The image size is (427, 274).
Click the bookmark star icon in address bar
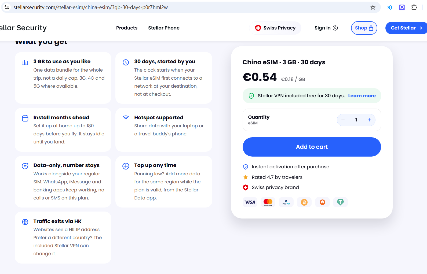pos(373,7)
